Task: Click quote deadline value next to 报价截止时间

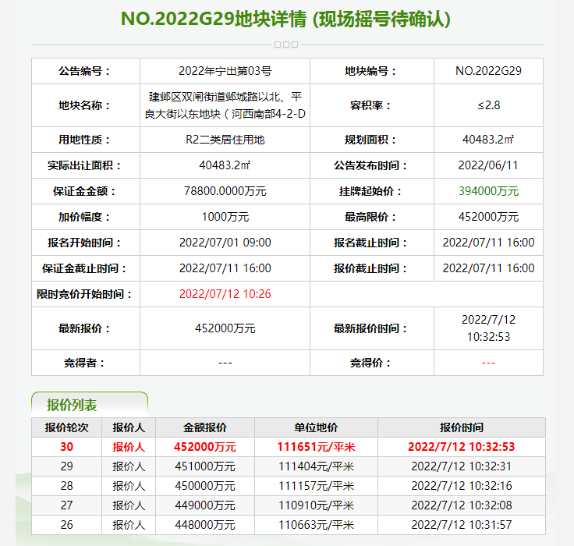Action: point(488,268)
